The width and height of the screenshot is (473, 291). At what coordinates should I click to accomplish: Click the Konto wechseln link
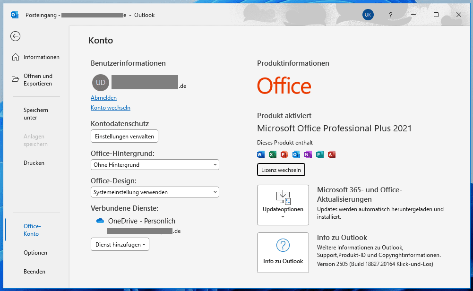[111, 108]
